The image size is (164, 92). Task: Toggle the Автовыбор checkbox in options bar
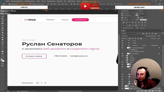(9, 4)
